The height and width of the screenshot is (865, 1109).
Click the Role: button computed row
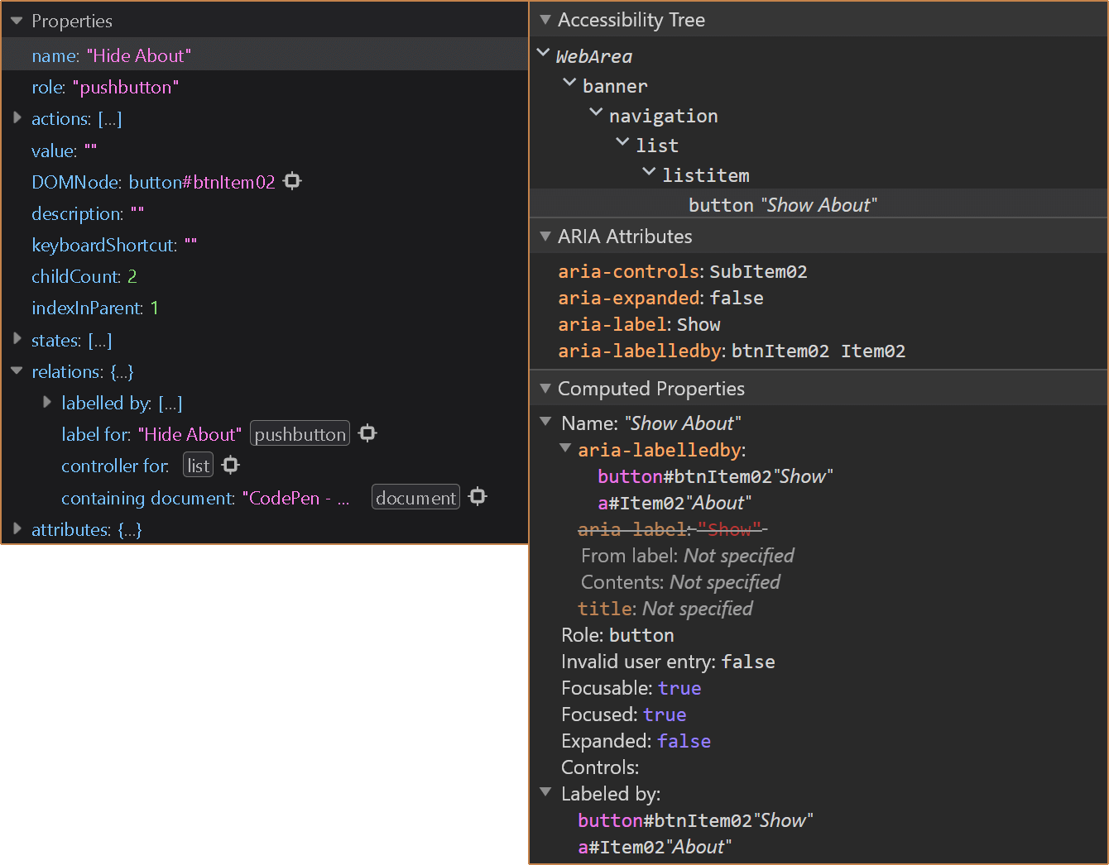click(617, 635)
